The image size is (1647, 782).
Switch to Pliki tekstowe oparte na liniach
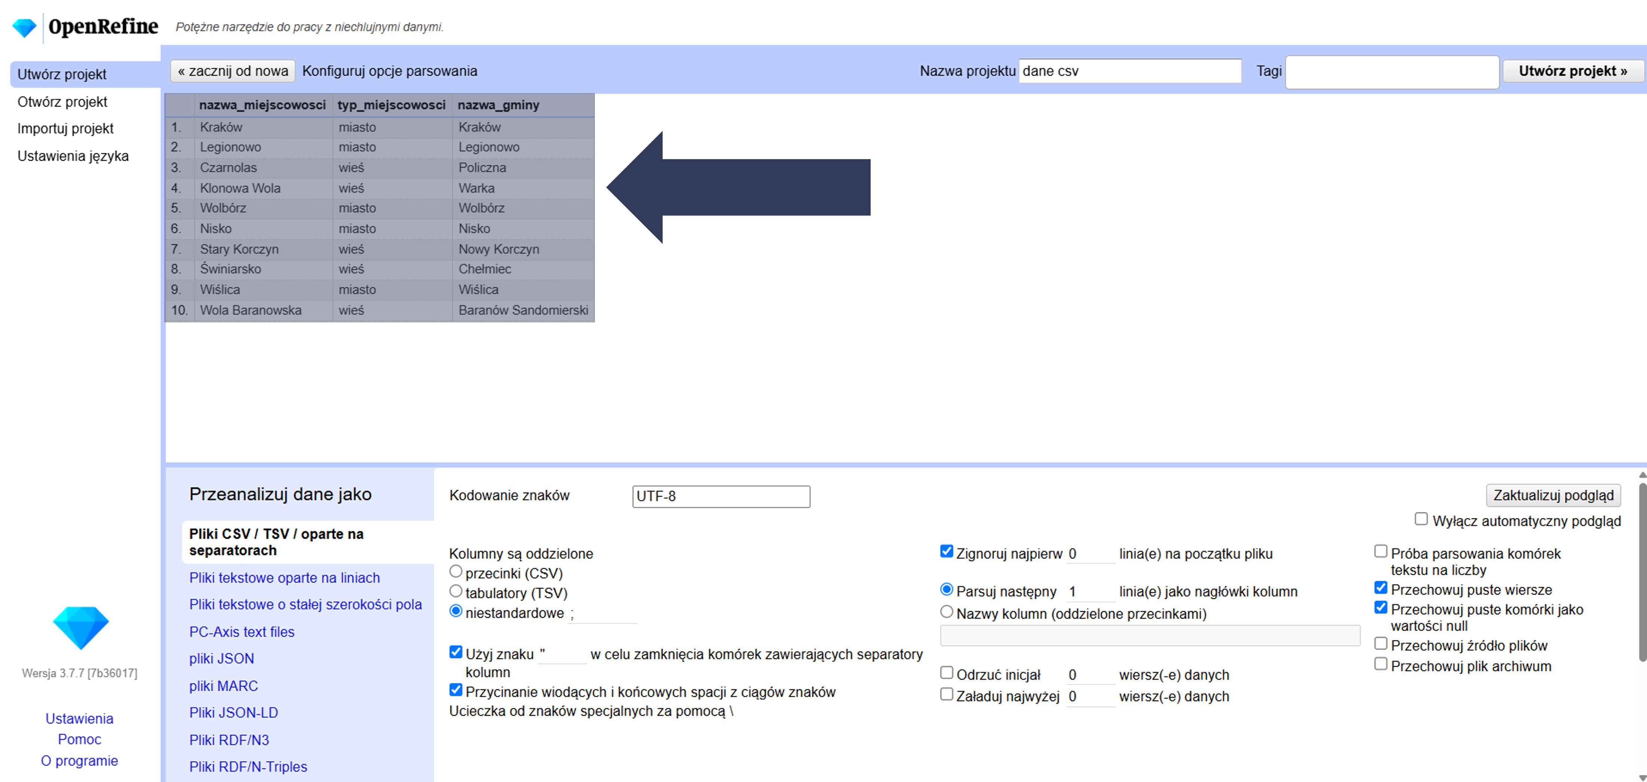(x=284, y=577)
